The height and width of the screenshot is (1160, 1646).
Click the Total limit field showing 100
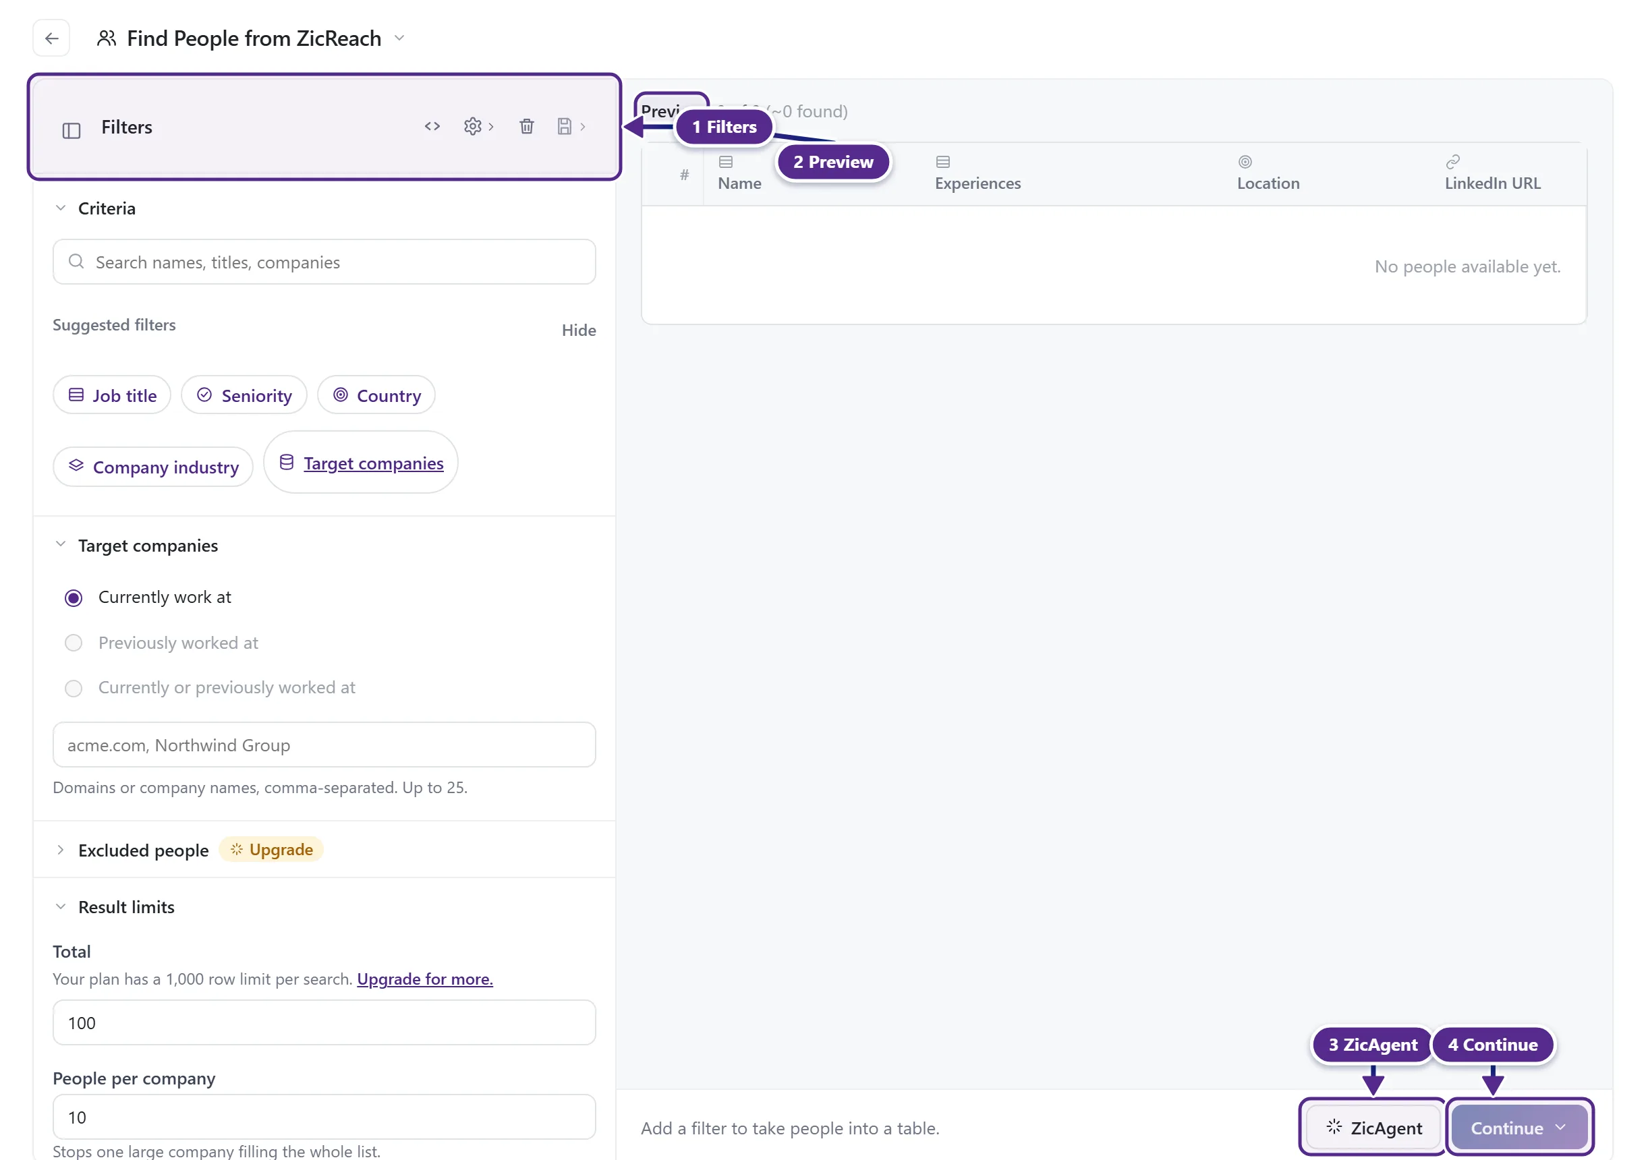324,1023
